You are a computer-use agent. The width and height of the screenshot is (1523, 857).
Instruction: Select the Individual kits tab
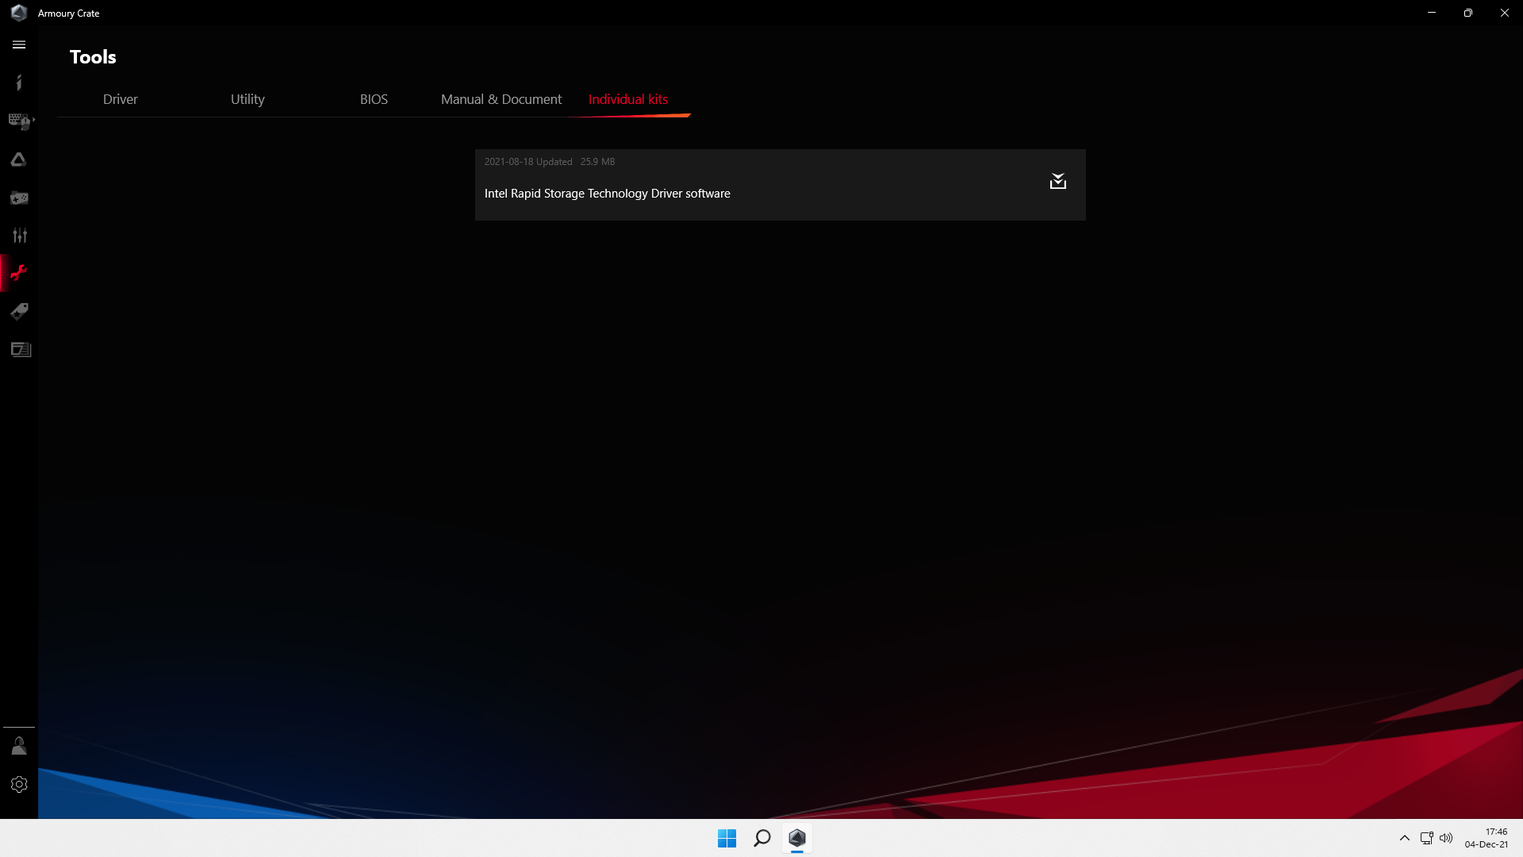pyautogui.click(x=627, y=99)
